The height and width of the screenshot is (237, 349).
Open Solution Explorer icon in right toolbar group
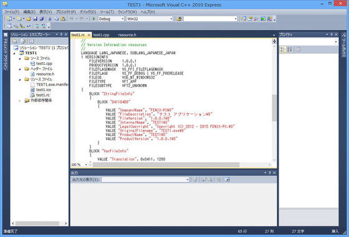(x=244, y=19)
